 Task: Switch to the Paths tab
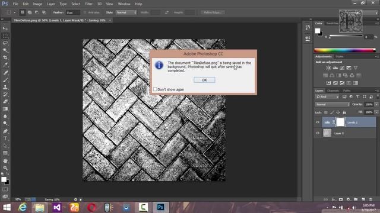(x=347, y=91)
